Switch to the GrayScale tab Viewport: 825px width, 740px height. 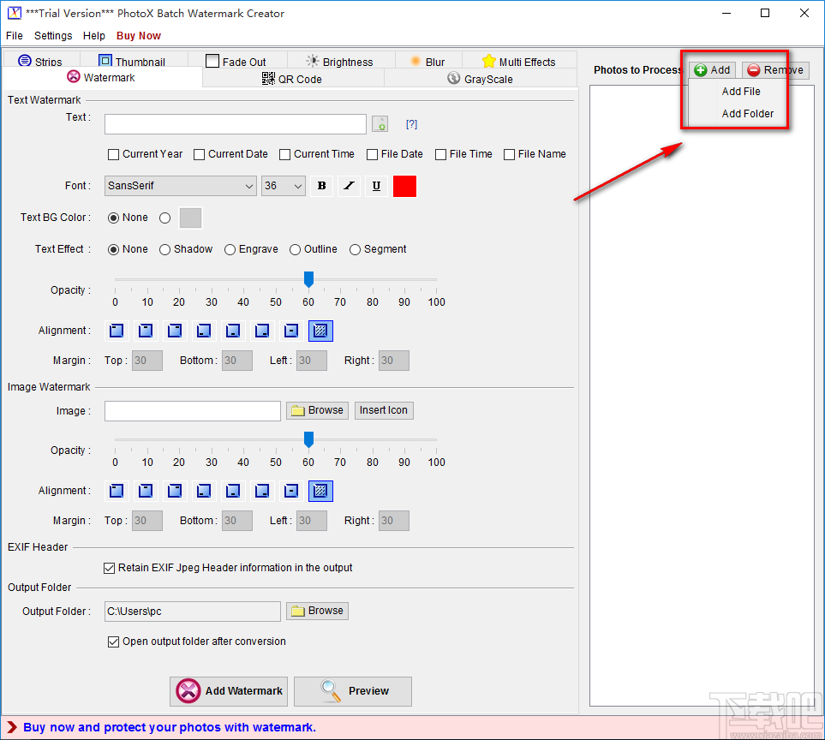click(x=481, y=79)
